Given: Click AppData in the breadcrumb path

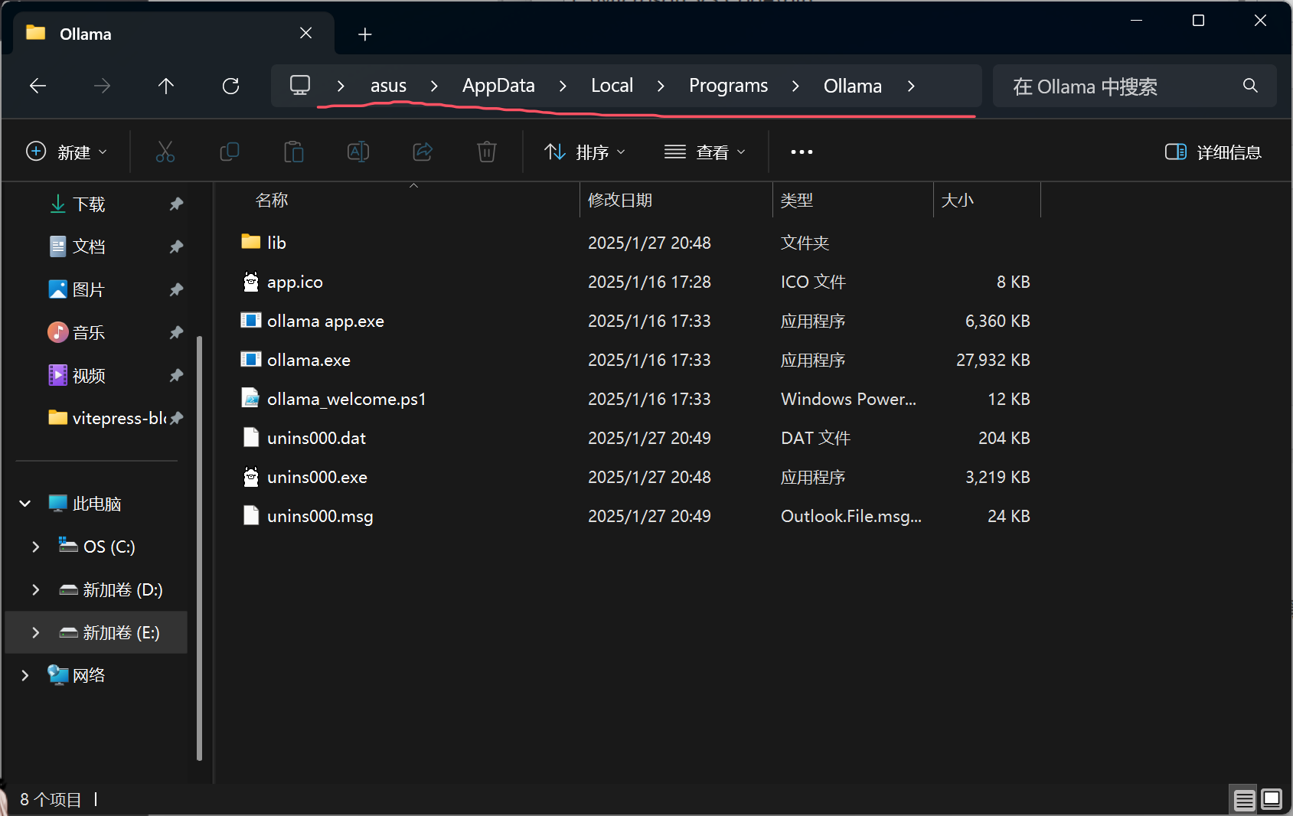Looking at the screenshot, I should pyautogui.click(x=498, y=86).
